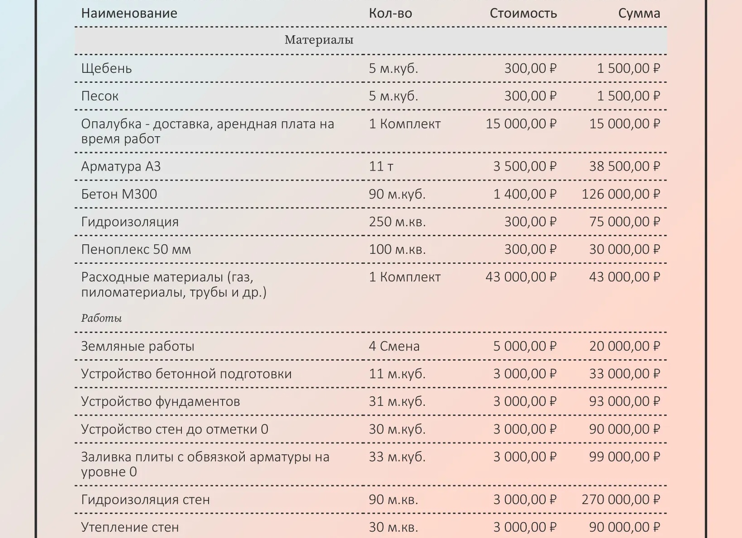This screenshot has height=538, width=742.
Task: Click the Кол-во column header
Action: pos(390,13)
